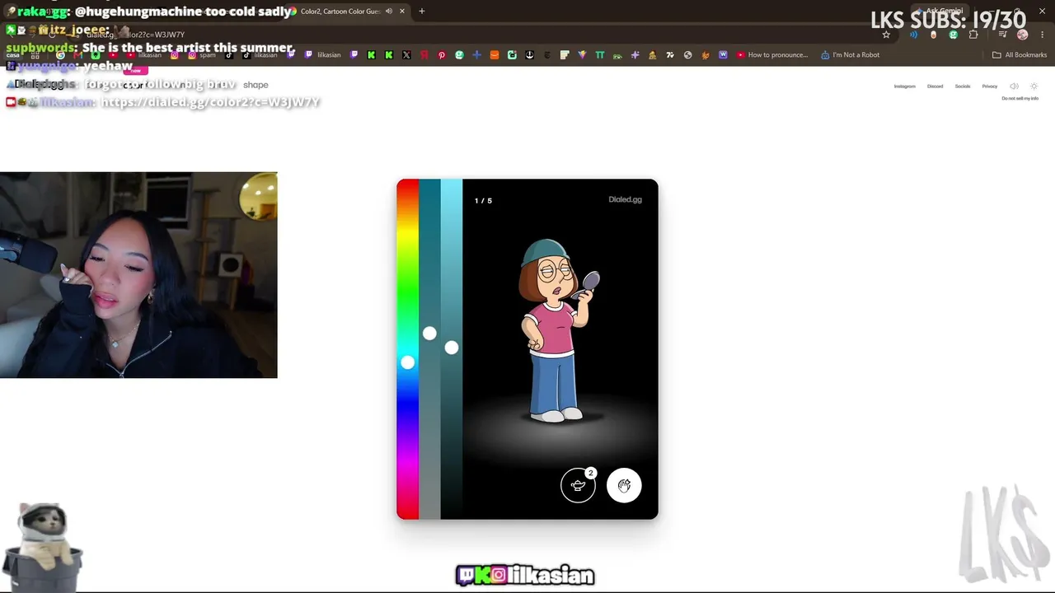Open the Instagram link in page header
Image resolution: width=1055 pixels, height=593 pixels.
click(x=905, y=86)
